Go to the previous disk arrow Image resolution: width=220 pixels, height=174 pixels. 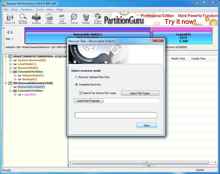pyautogui.click(x=8, y=32)
